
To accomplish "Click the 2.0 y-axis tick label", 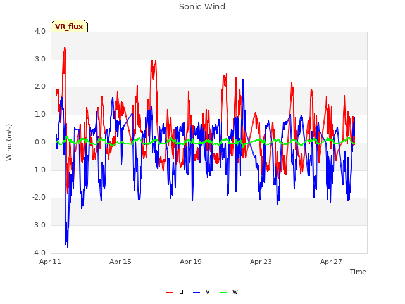I will point(40,87).
